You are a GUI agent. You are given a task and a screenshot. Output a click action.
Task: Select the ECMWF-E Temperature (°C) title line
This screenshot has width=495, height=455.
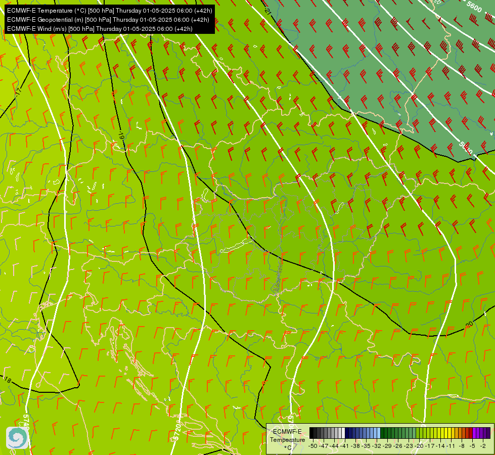[110, 11]
